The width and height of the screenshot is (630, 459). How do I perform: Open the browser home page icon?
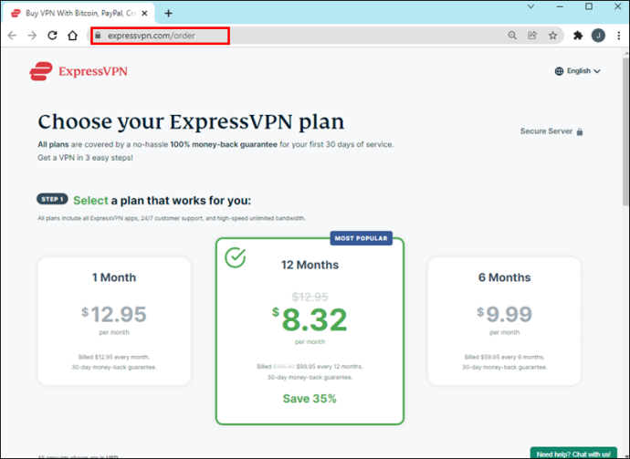(x=73, y=36)
